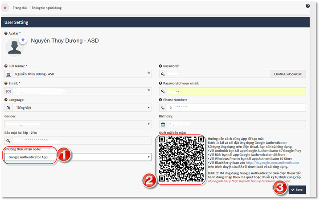Image resolution: width=320 pixels, height=201 pixels.
Task: Open help question mark icon at top right
Action: click(308, 6)
